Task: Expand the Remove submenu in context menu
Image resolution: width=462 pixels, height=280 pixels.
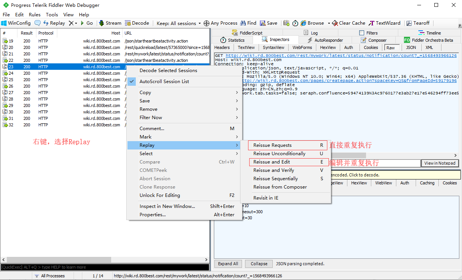Action: [184, 109]
